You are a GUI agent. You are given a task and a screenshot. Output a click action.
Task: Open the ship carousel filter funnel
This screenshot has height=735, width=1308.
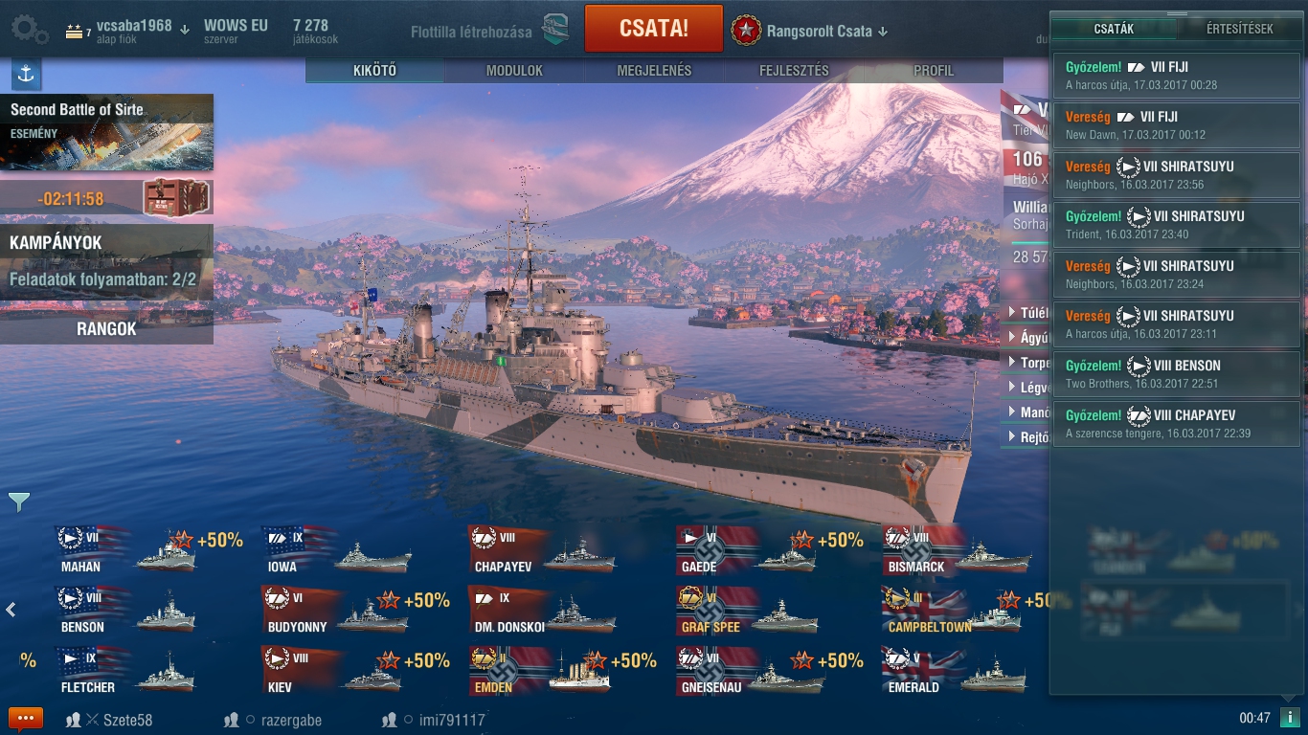pos(19,501)
